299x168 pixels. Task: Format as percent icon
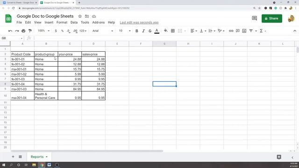(x=62, y=31)
